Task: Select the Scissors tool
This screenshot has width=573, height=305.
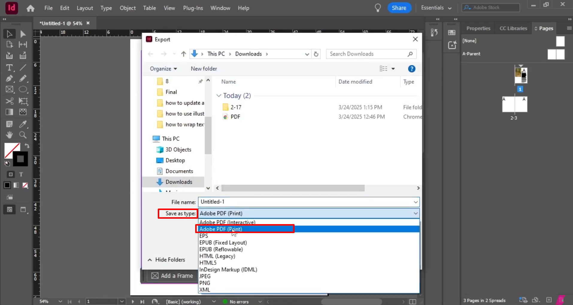Action: [x=9, y=101]
